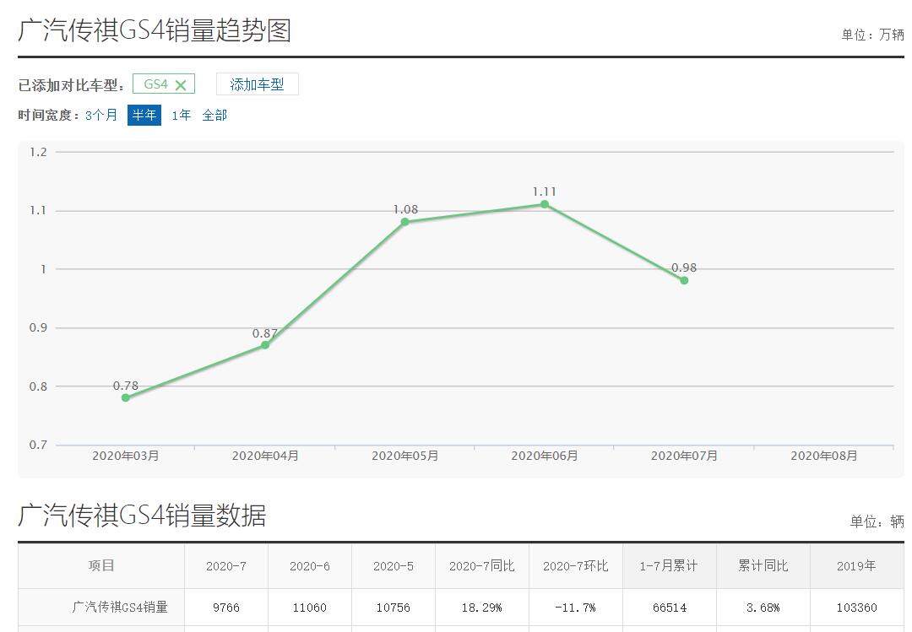This screenshot has height=632, width=912.
Task: Click the 1.2 y-axis label
Action: (38, 152)
